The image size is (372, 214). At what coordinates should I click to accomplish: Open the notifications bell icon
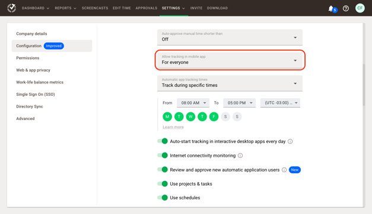coord(331,8)
